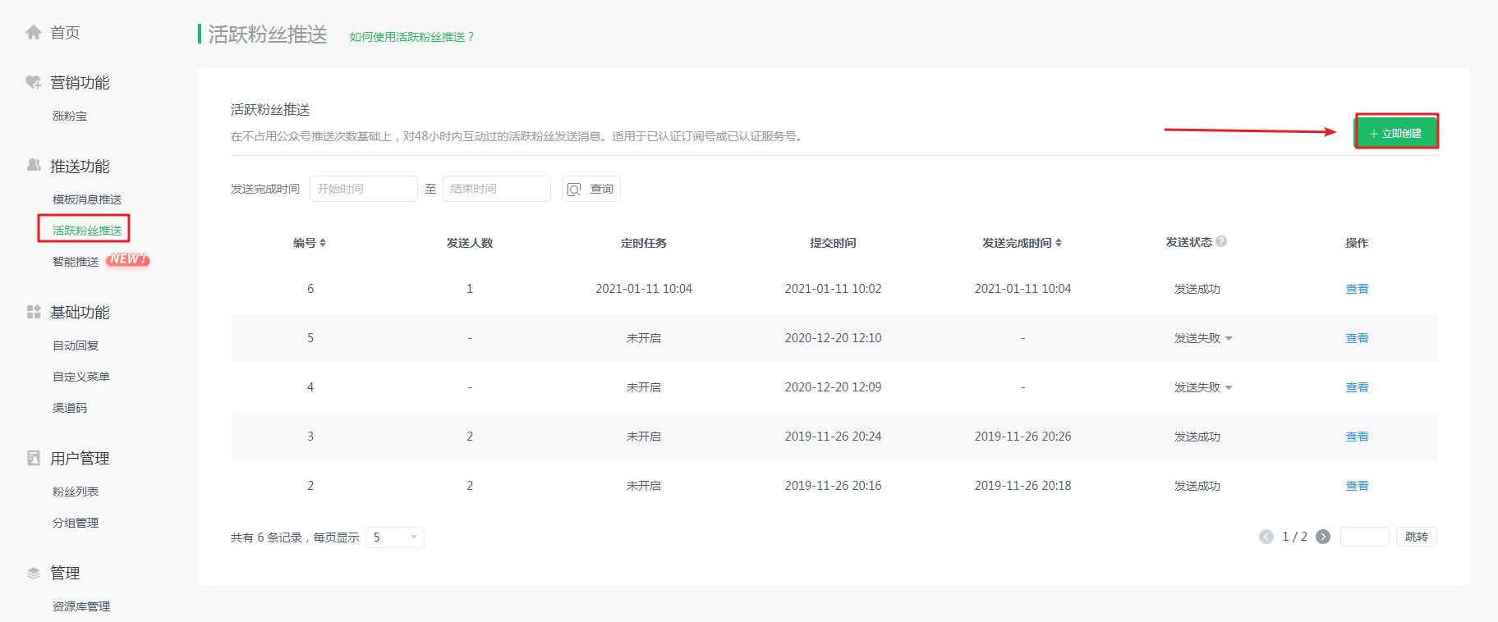Click 查看 for record 5
1498x622 pixels.
click(x=1357, y=338)
